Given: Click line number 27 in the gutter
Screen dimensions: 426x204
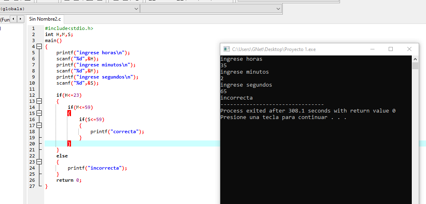Looking at the screenshot, I should [32, 186].
